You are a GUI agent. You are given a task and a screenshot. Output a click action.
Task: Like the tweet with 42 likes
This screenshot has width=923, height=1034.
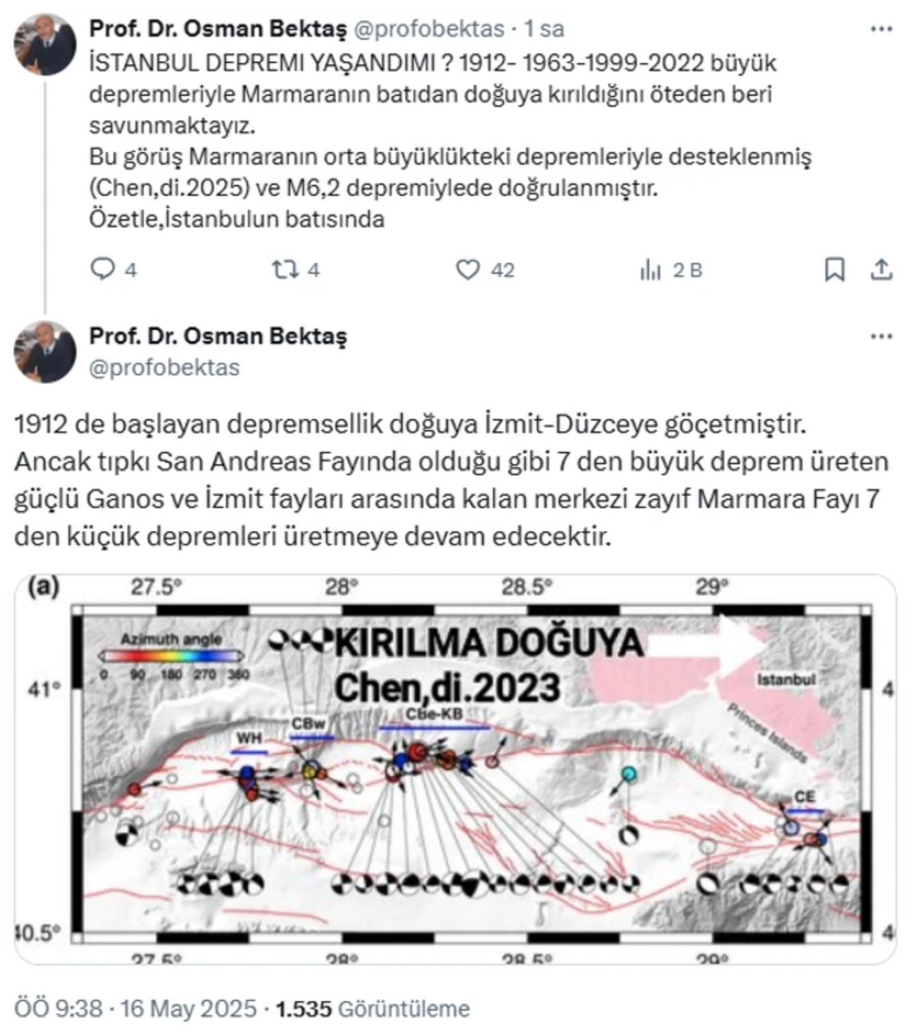click(x=468, y=269)
